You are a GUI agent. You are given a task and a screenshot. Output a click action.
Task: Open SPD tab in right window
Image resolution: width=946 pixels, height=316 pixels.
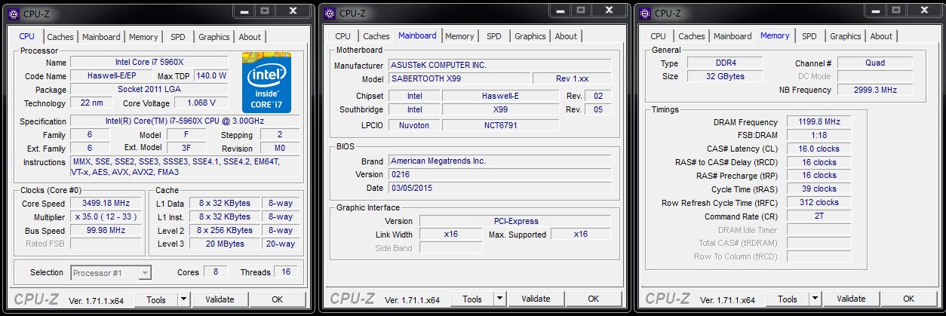click(809, 36)
